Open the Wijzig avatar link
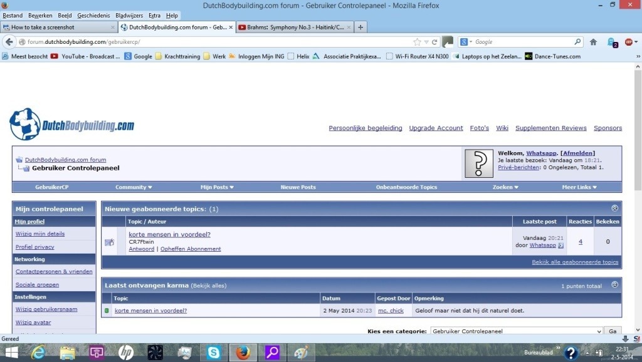Image resolution: width=642 pixels, height=362 pixels. 33,323
